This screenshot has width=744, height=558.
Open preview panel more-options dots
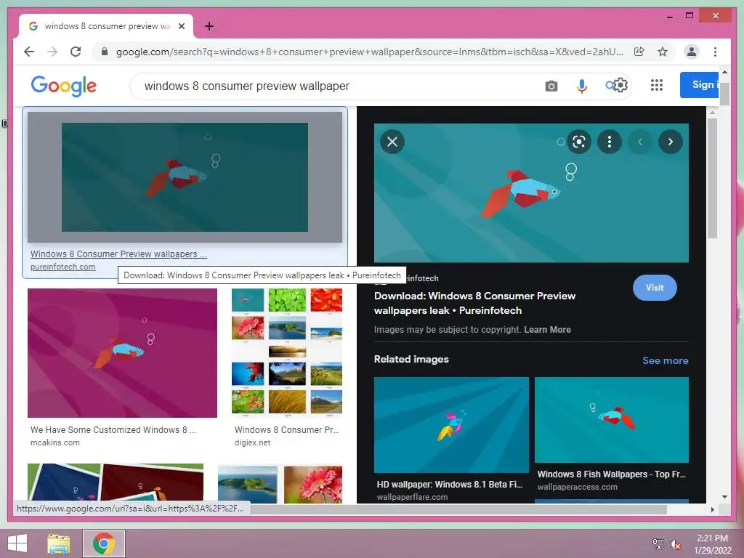pos(610,142)
